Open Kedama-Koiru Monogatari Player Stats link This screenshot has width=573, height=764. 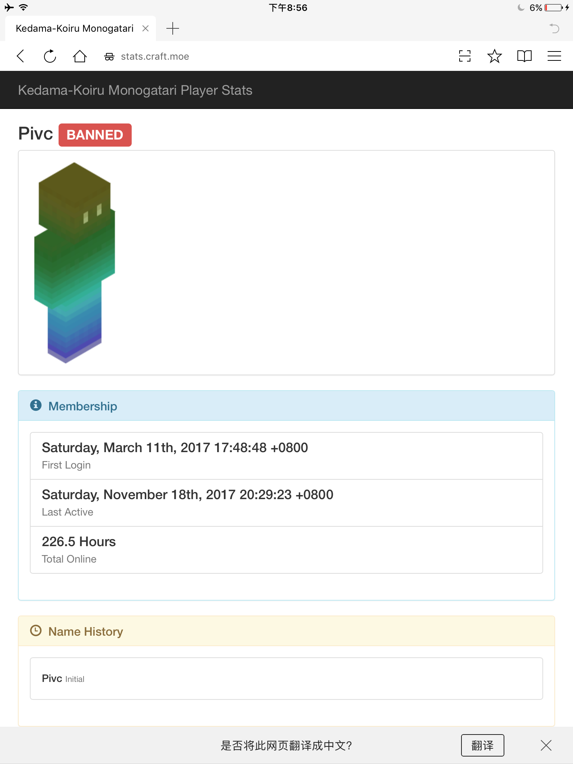point(135,90)
